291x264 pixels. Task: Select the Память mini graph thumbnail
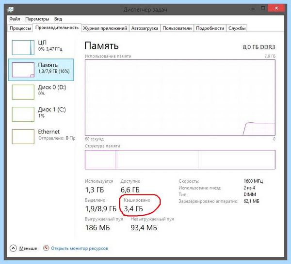(23, 70)
